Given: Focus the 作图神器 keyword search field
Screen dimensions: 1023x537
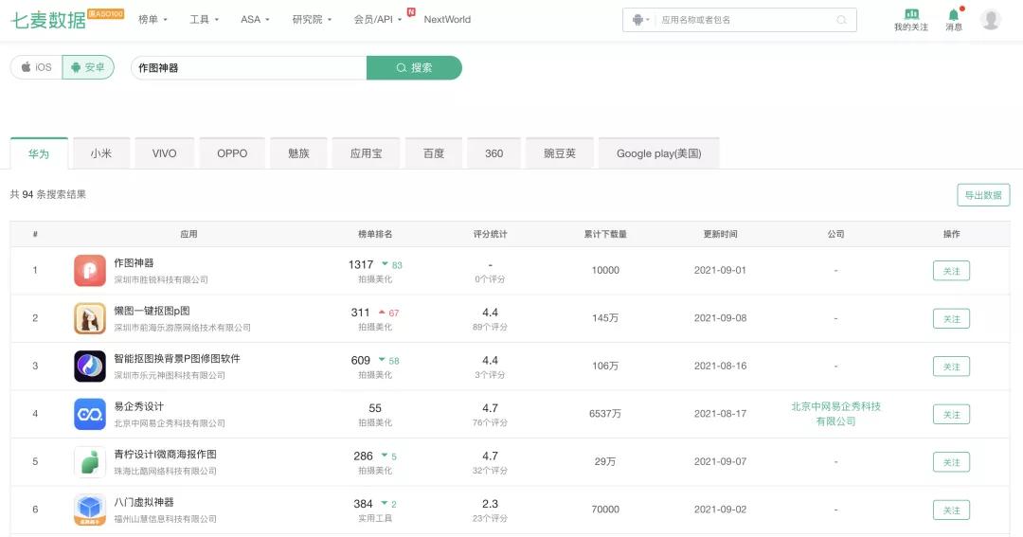Looking at the screenshot, I should [x=248, y=68].
